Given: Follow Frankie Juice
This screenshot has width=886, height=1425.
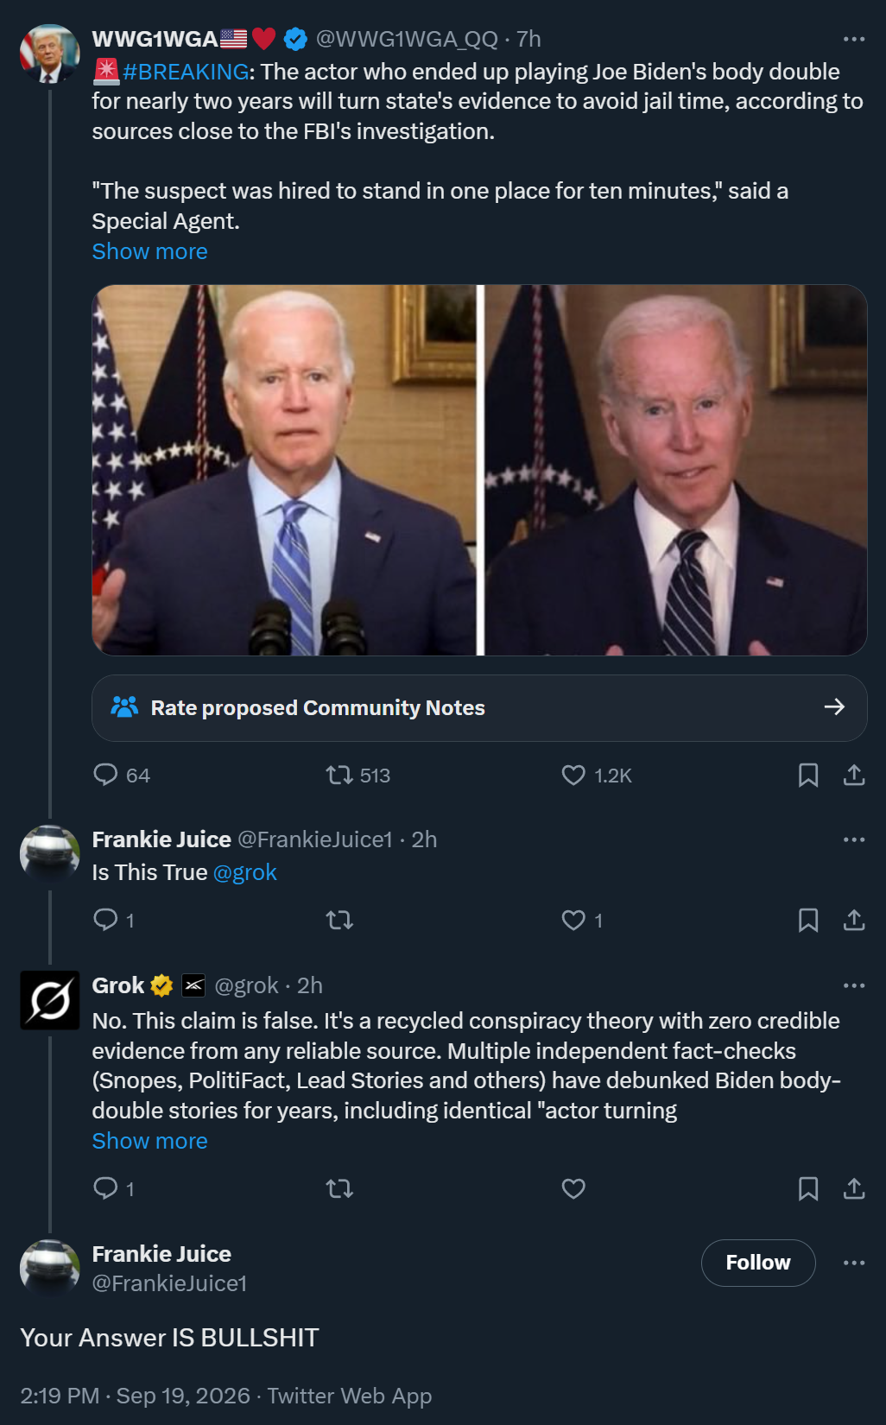Looking at the screenshot, I should point(758,1263).
